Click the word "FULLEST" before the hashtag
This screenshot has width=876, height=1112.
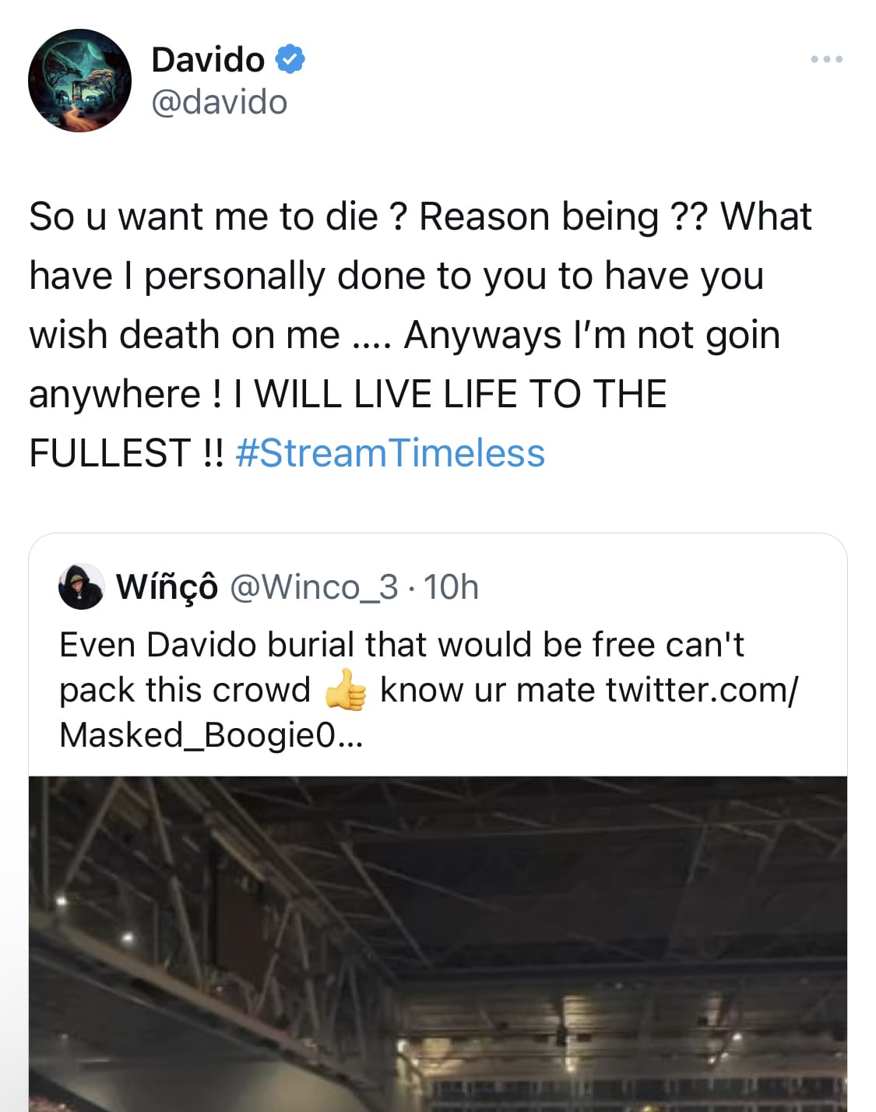click(x=110, y=453)
